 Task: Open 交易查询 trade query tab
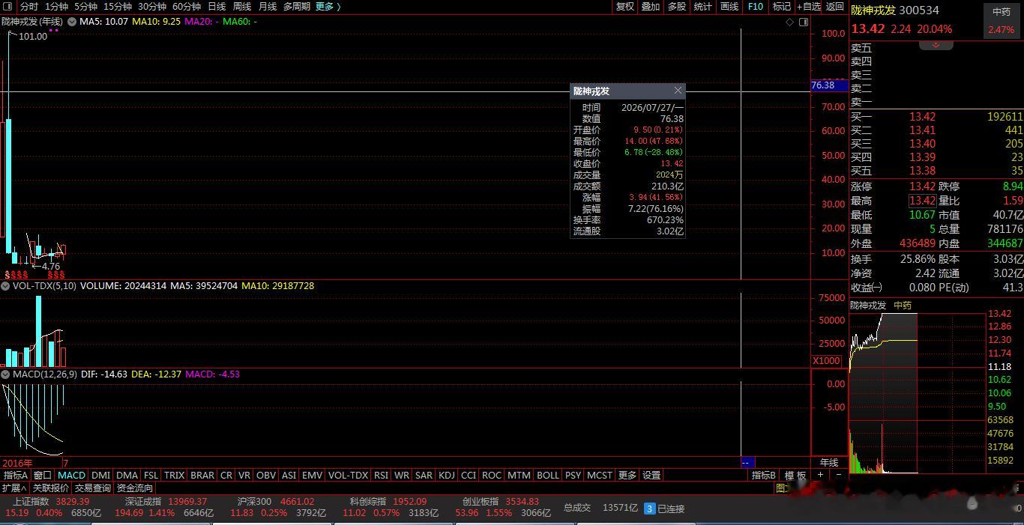click(93, 488)
